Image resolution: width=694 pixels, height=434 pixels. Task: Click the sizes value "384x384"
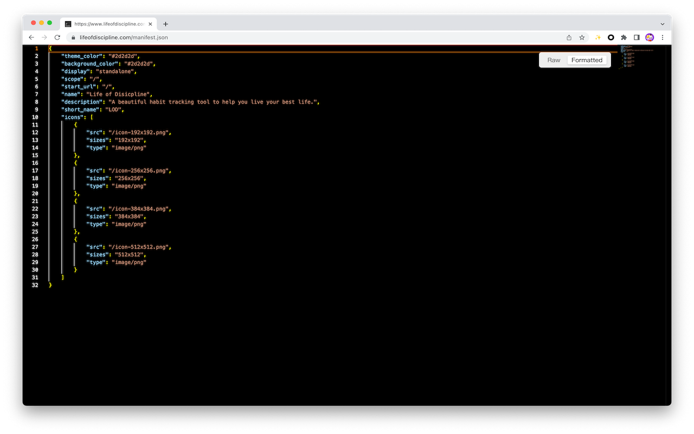(129, 216)
